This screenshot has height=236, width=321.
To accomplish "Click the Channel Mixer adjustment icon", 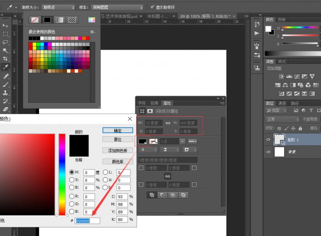I will pos(308,85).
